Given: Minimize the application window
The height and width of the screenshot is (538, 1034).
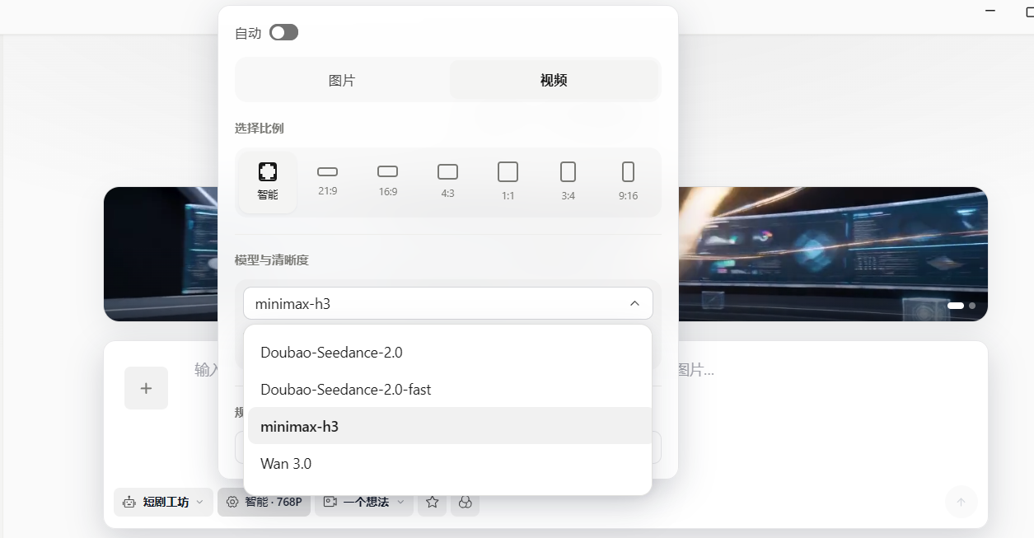Looking at the screenshot, I should pyautogui.click(x=990, y=11).
